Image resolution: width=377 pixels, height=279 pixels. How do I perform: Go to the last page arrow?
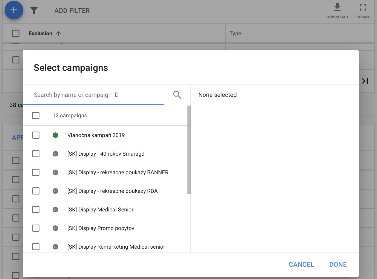pos(365,81)
